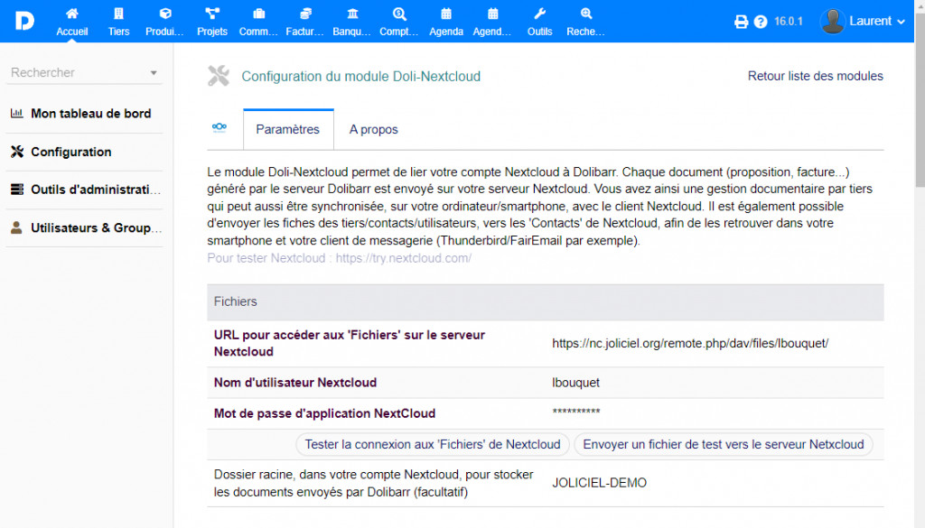Click 'Mot de passe d'application NextCloud' label
Screen dimensions: 925x528
click(324, 413)
